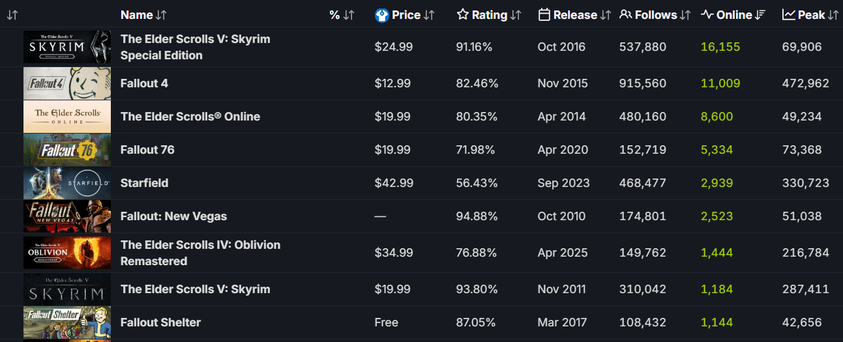
Task: Toggle sort arrows next to Price
Action: pyautogui.click(x=429, y=15)
